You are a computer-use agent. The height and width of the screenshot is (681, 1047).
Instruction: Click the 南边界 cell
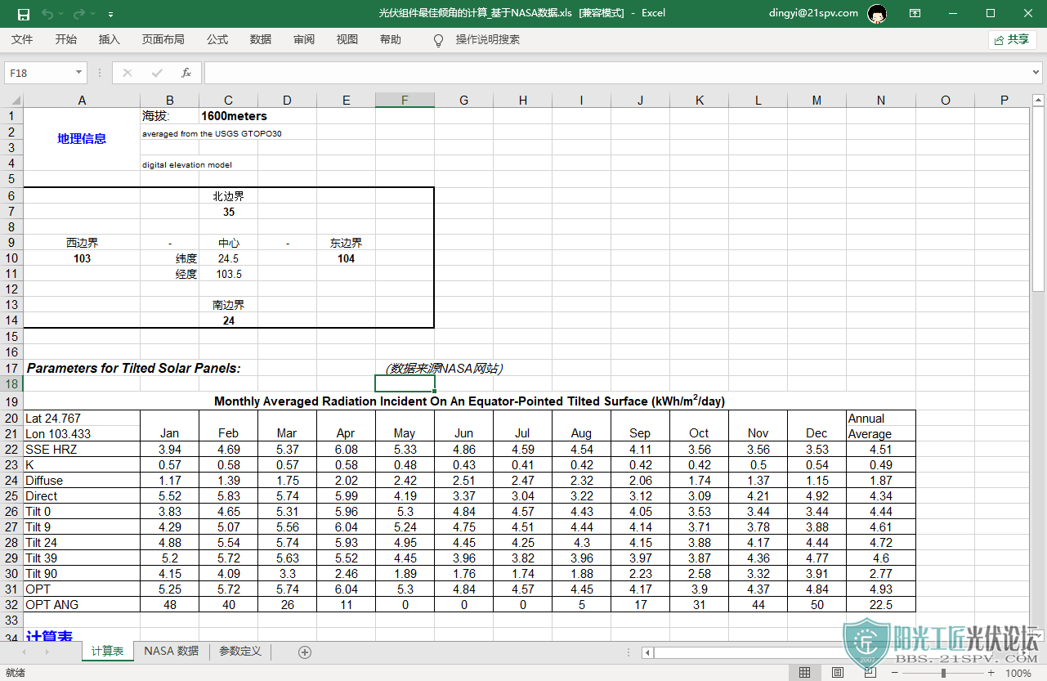tap(229, 305)
